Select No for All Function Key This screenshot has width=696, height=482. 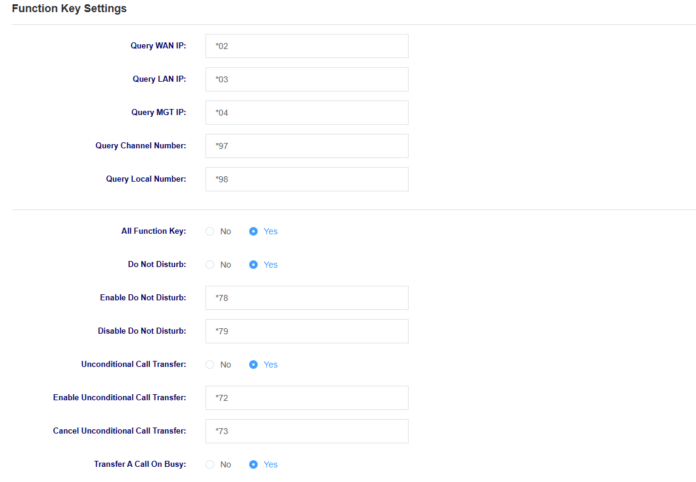(210, 231)
